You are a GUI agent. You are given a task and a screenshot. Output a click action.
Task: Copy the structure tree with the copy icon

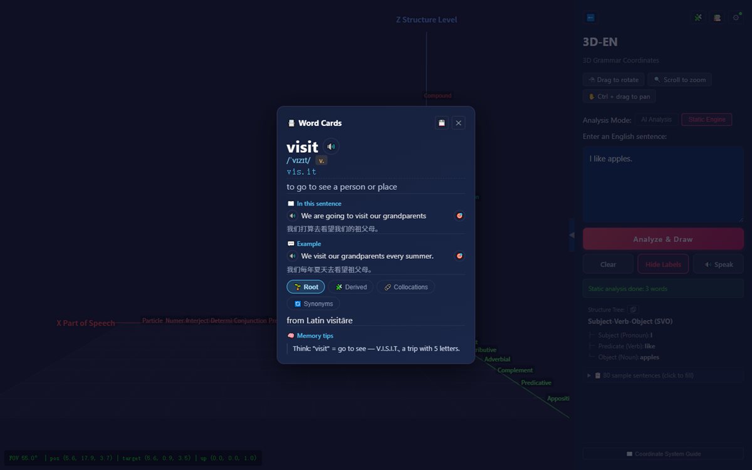(634, 310)
